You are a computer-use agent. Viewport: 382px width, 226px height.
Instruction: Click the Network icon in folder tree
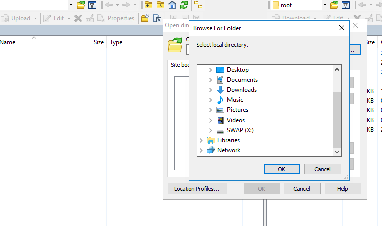[210, 150]
